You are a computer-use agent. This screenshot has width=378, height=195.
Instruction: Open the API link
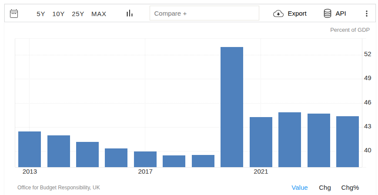point(341,13)
